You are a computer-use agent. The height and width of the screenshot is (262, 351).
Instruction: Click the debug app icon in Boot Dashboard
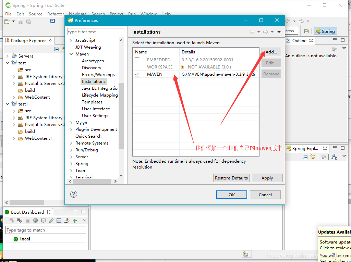click(20, 221)
